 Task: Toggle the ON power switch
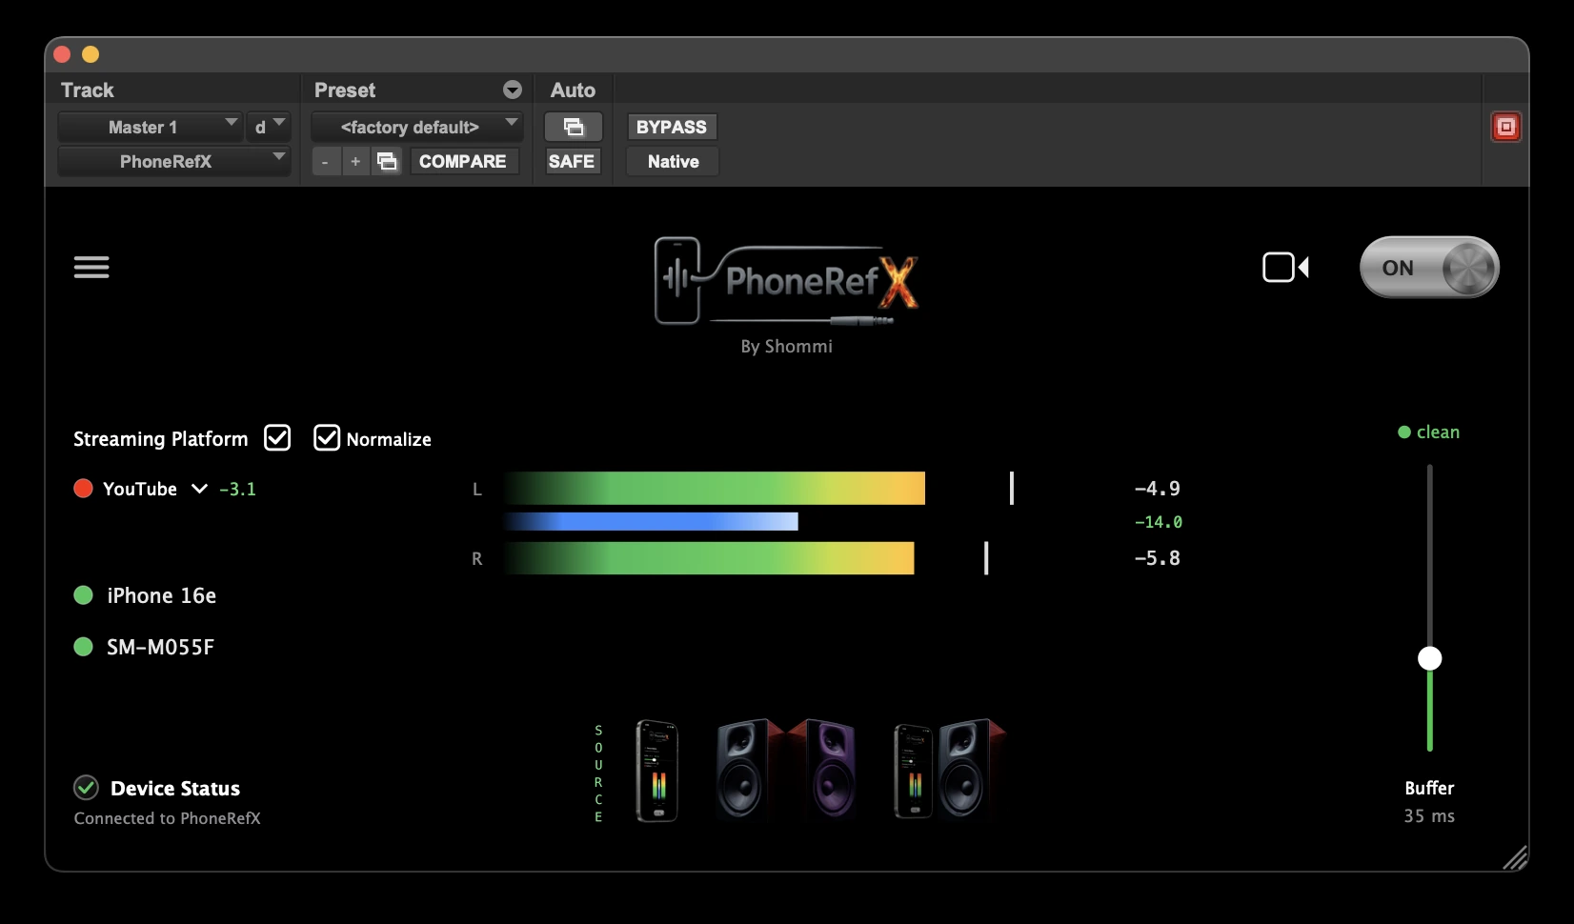pyautogui.click(x=1429, y=268)
